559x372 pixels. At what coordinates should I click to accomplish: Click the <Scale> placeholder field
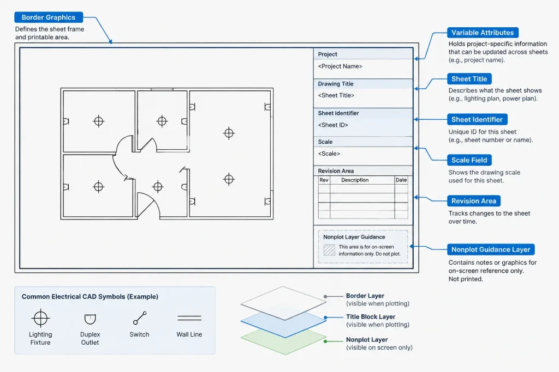click(329, 154)
